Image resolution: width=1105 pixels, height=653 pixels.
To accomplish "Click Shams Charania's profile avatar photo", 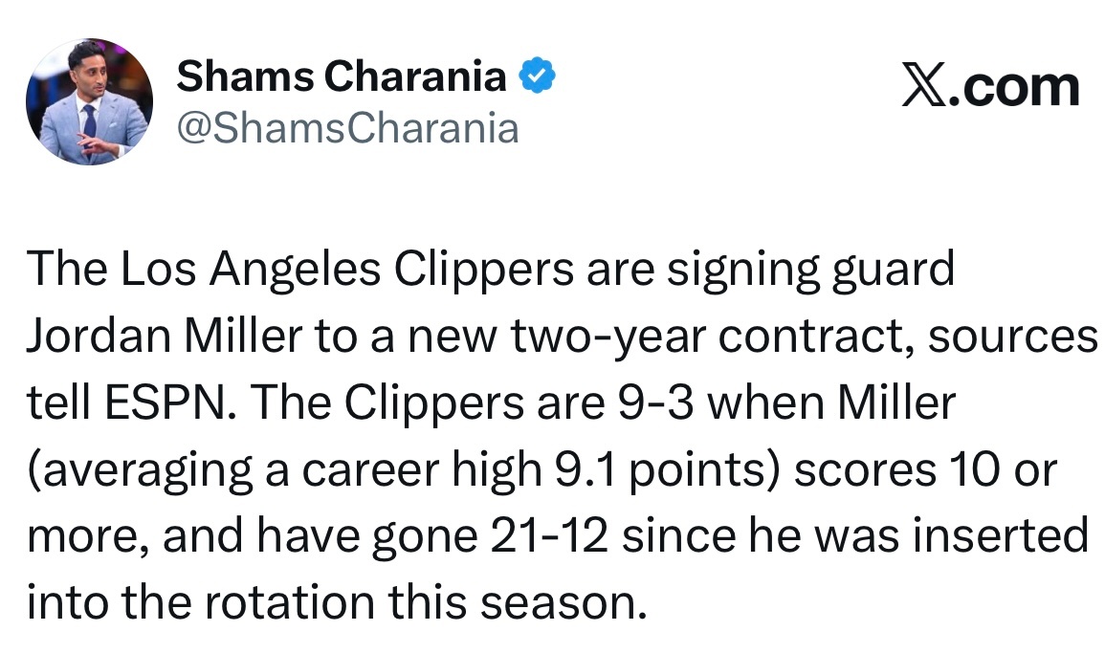I will coord(90,101).
